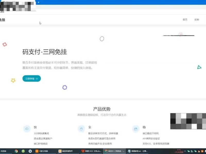Open the green circle app in taskbar
The width and height of the screenshot is (206, 154).
pyautogui.click(x=23, y=151)
